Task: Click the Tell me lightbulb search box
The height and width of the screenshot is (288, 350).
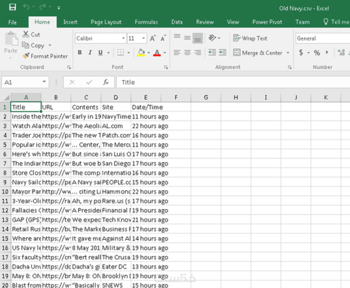Action: tap(336, 21)
